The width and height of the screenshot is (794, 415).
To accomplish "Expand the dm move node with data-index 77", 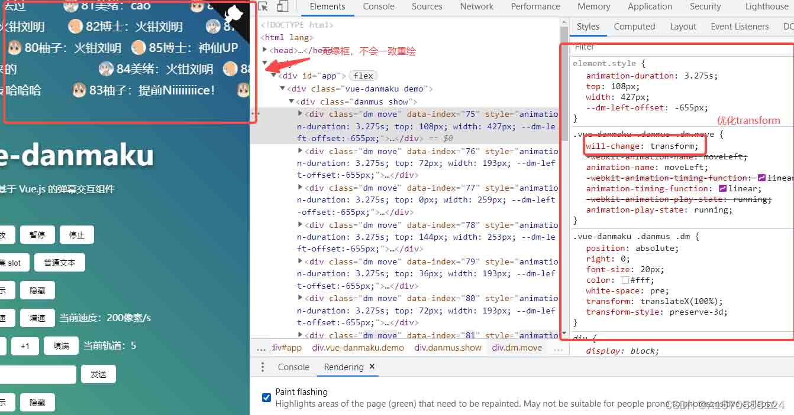I will coord(301,187).
